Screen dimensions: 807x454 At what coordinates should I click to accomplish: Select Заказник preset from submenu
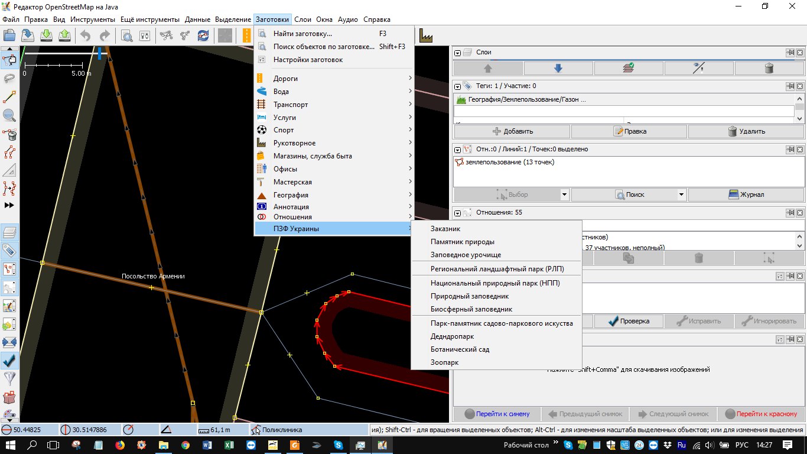(x=496, y=229)
